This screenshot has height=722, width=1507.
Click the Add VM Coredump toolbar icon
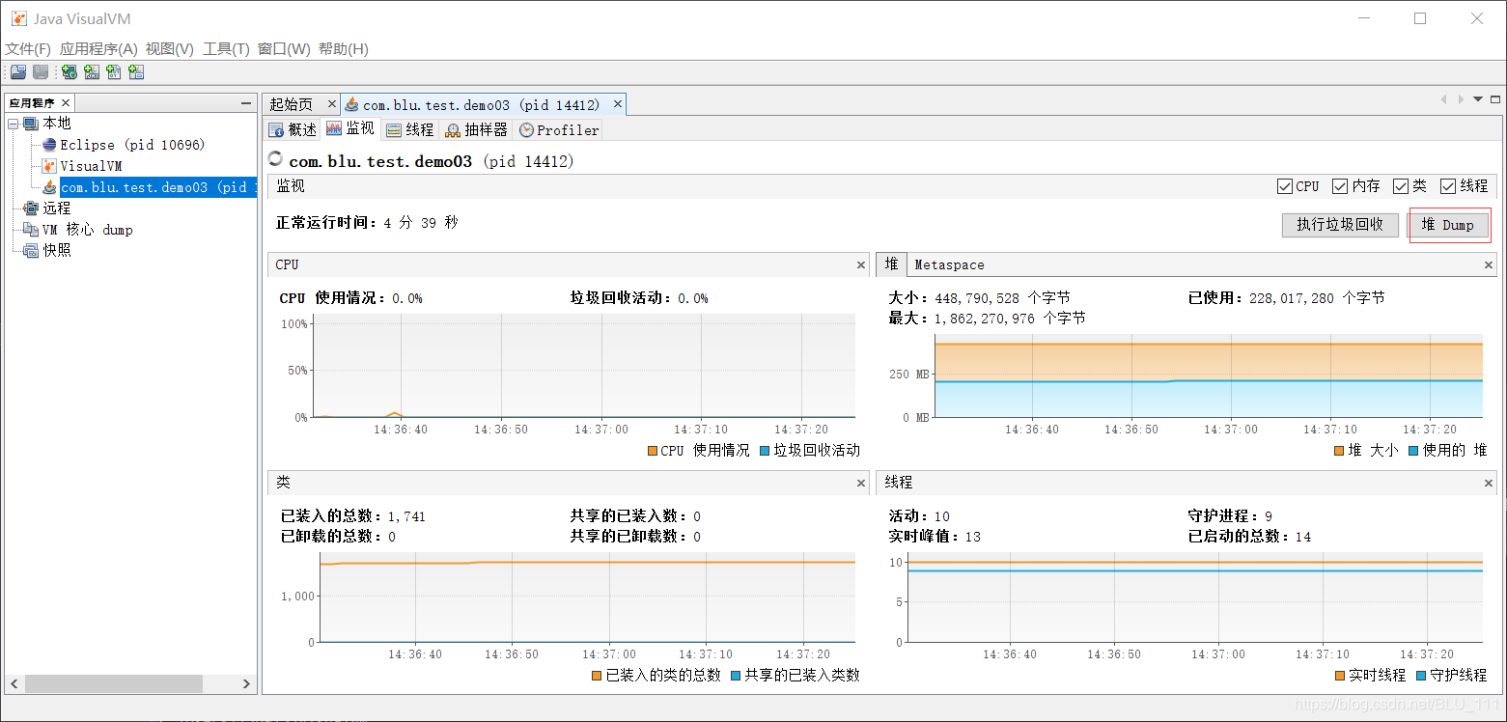[x=114, y=72]
